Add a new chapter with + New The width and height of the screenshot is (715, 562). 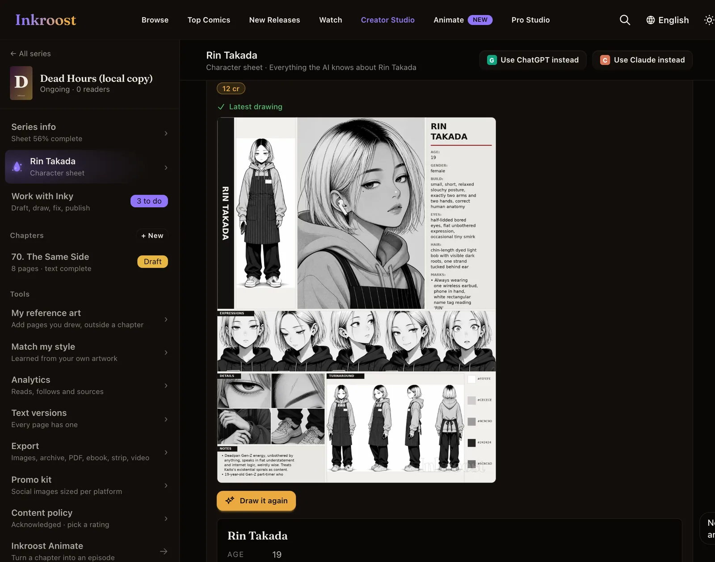coord(152,235)
